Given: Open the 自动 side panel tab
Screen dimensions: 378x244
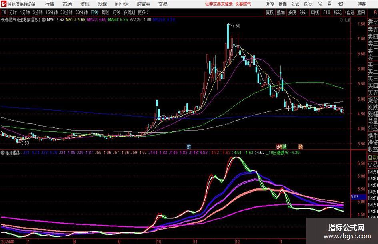Looking at the screenshot, I should [373, 157].
